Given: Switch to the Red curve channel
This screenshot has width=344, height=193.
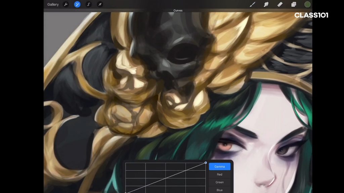Looking at the screenshot, I should click(220, 174).
